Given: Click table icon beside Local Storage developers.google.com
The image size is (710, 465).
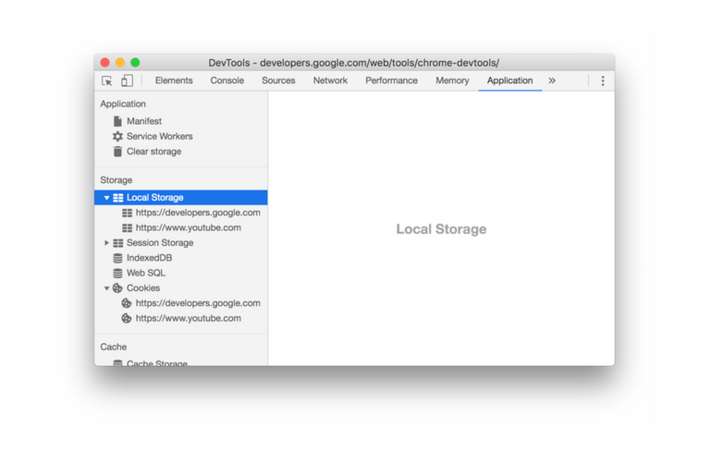Looking at the screenshot, I should 128,213.
